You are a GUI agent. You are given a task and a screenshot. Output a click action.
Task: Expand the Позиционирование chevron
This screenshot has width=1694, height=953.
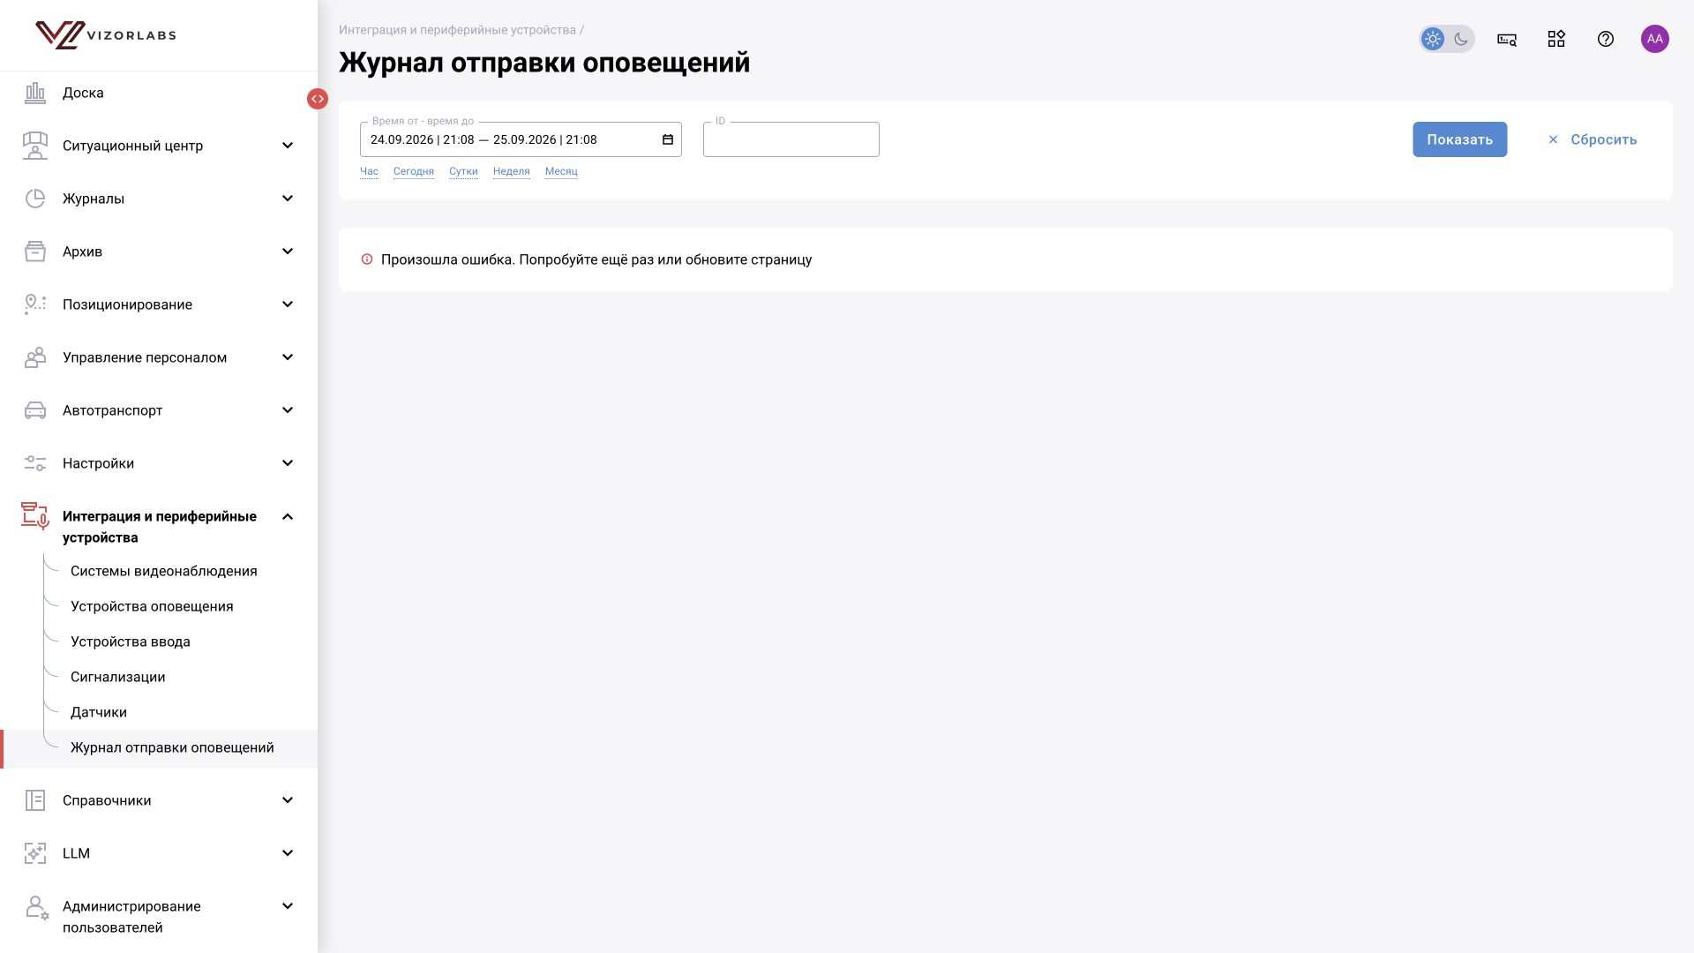tap(288, 304)
